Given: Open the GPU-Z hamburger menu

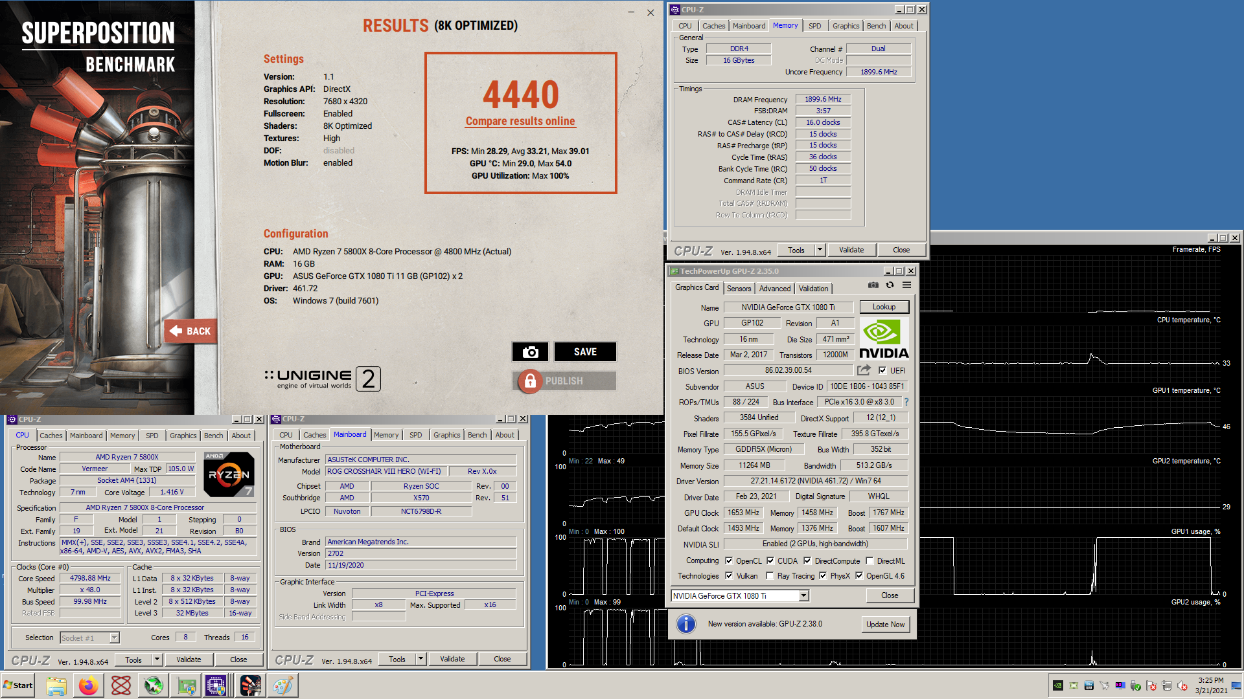Looking at the screenshot, I should pyautogui.click(x=906, y=285).
